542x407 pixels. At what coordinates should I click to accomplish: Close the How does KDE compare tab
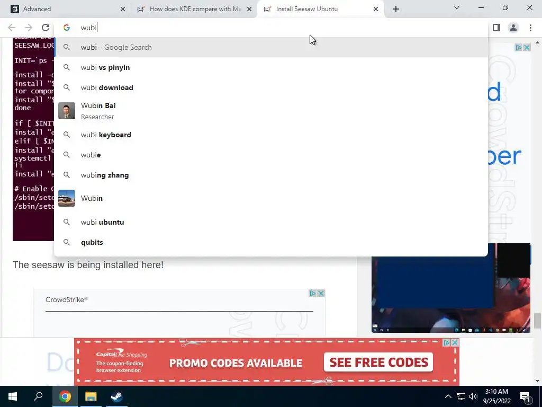pyautogui.click(x=249, y=9)
